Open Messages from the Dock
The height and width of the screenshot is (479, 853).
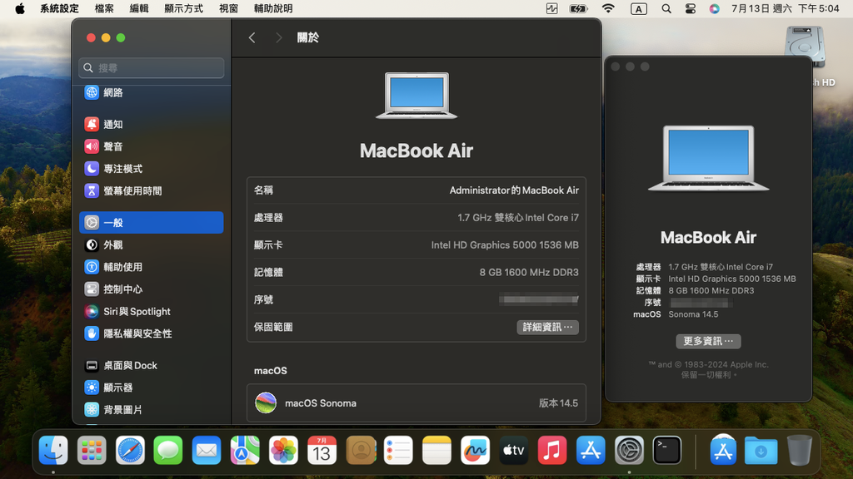tap(168, 450)
